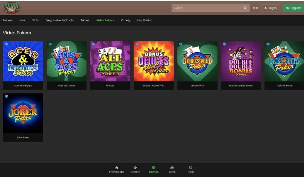Viewport: 304px width, 177px height.
Task: Click the snowflake badge on Joker Poker
Action: pyautogui.click(x=7, y=96)
